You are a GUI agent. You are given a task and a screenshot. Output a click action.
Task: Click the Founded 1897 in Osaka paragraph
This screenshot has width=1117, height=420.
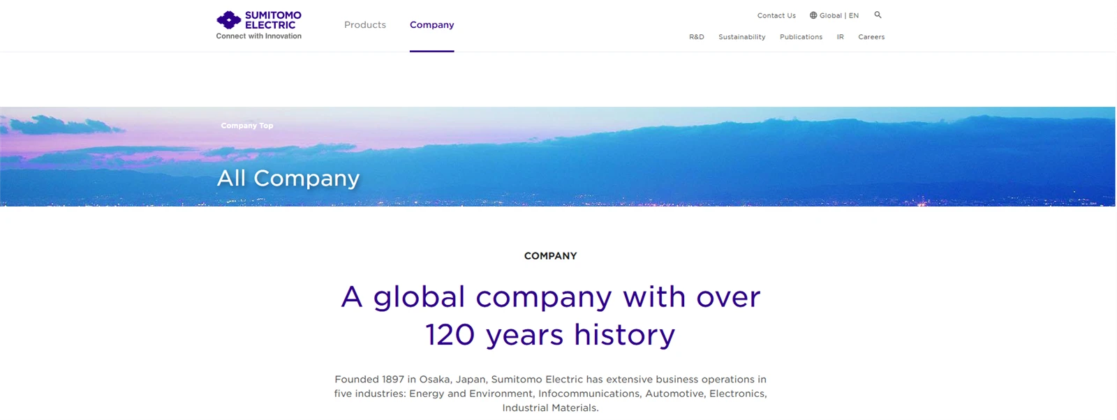tap(551, 393)
